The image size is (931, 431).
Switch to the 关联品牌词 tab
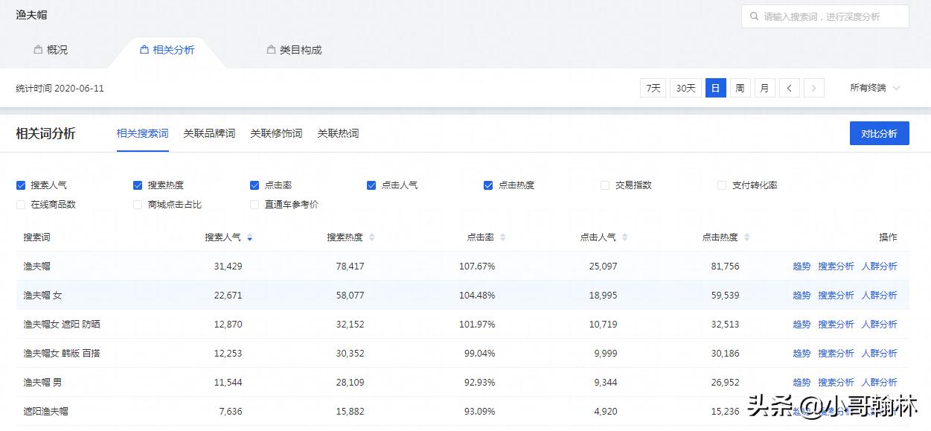pyautogui.click(x=209, y=133)
